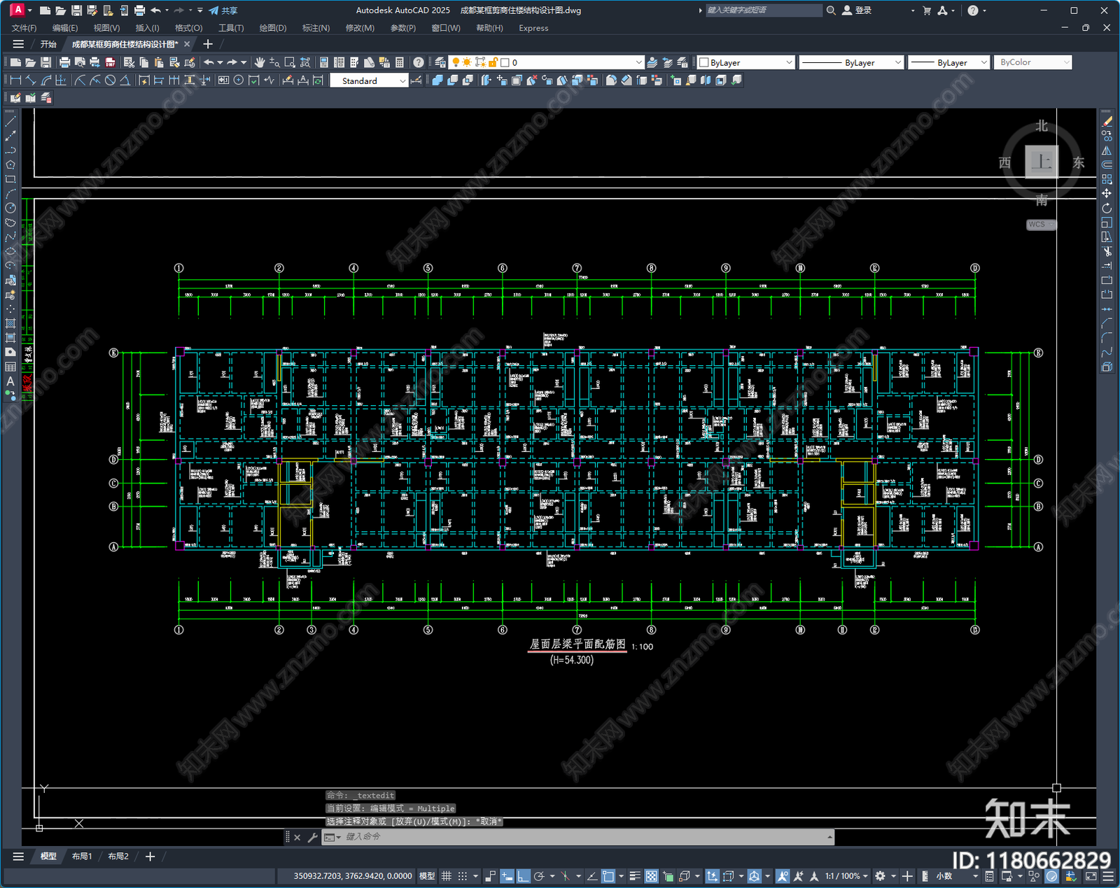This screenshot has height=888, width=1120.
Task: Open the 绘图(D) menu
Action: pyautogui.click(x=273, y=28)
